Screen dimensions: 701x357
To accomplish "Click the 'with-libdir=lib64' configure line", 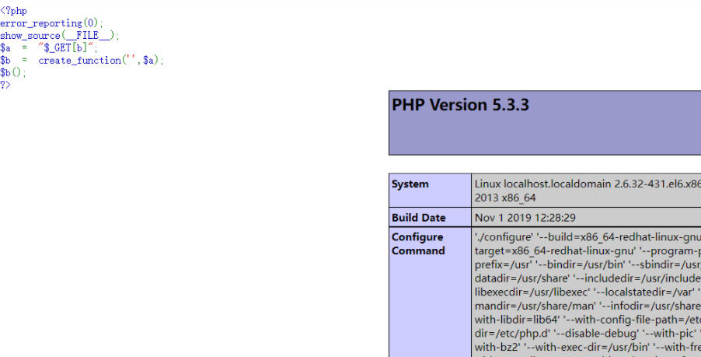I will (588, 320).
